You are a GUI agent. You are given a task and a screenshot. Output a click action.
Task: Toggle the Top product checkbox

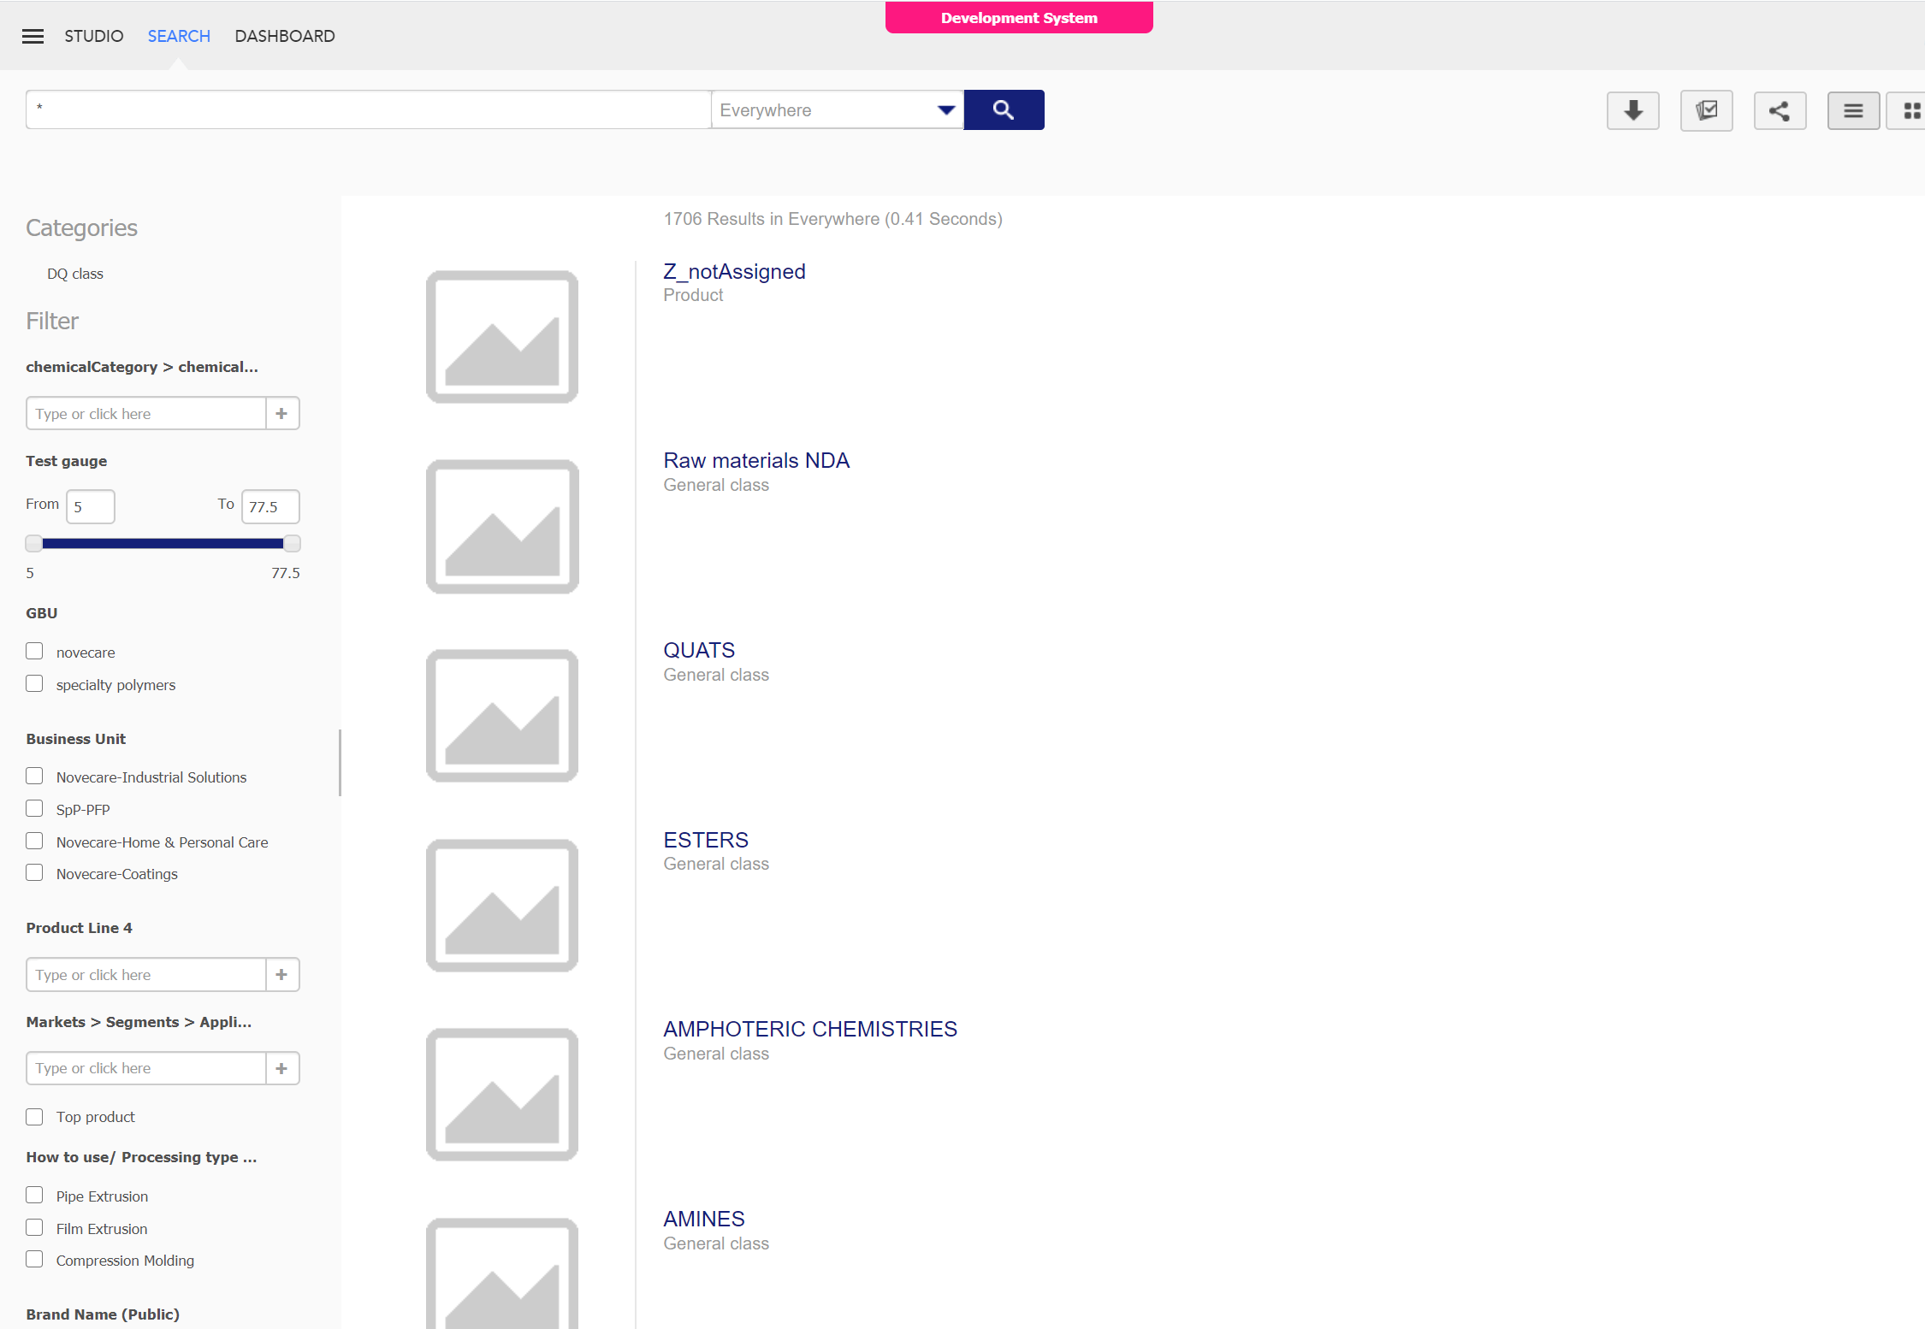34,1117
